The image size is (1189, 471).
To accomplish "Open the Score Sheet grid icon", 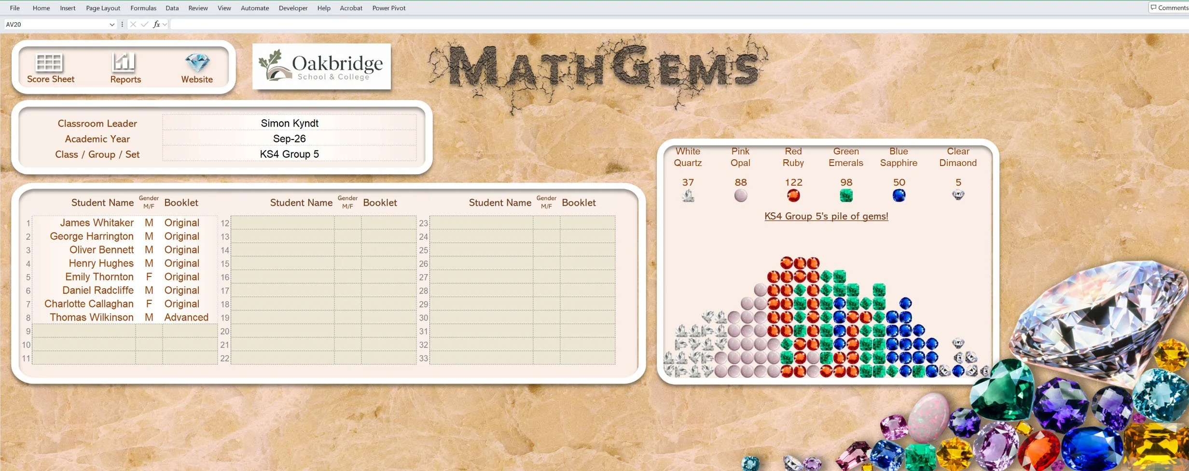I will (49, 63).
